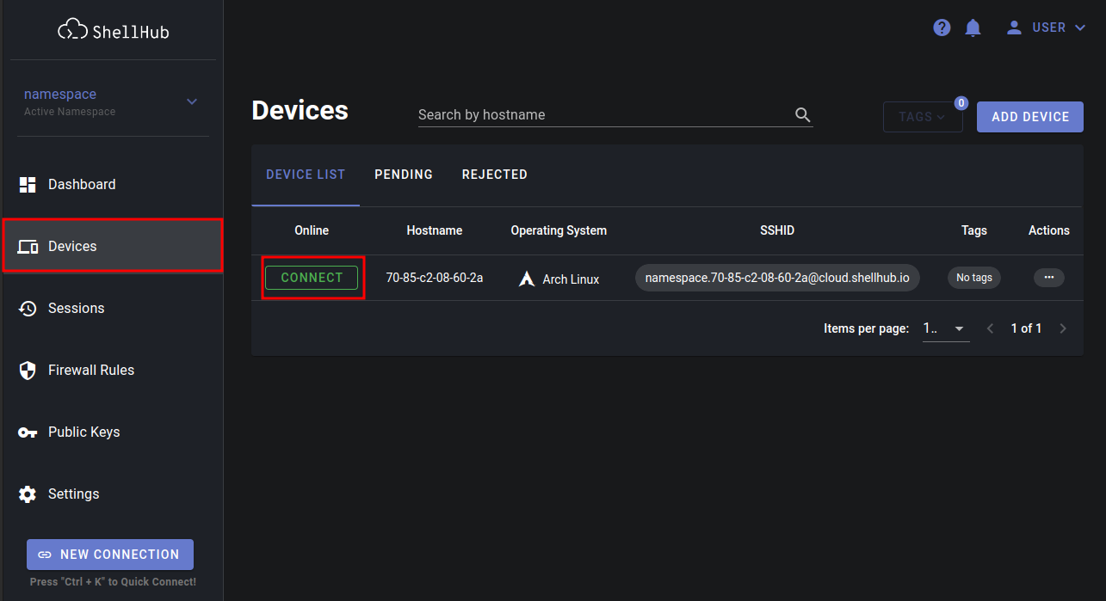
Task: Click the Arch Linux text
Action: click(571, 279)
